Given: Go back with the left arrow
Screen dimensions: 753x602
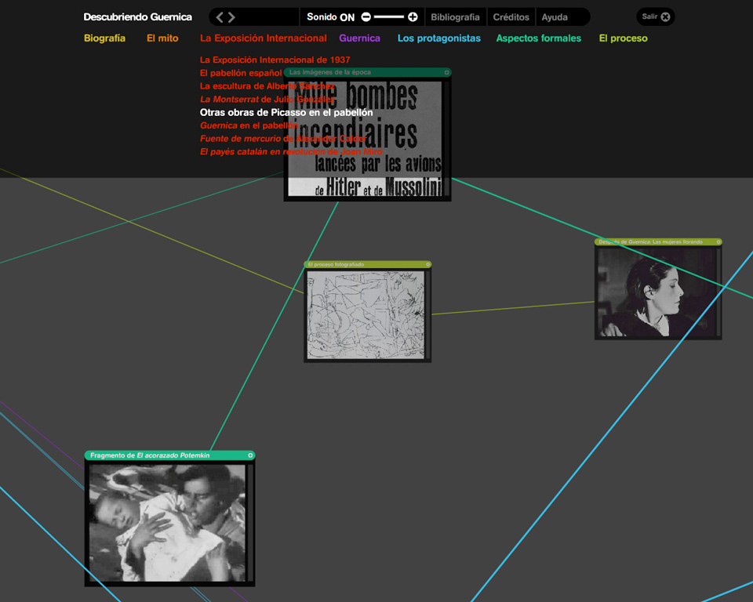Looking at the screenshot, I should coord(220,17).
